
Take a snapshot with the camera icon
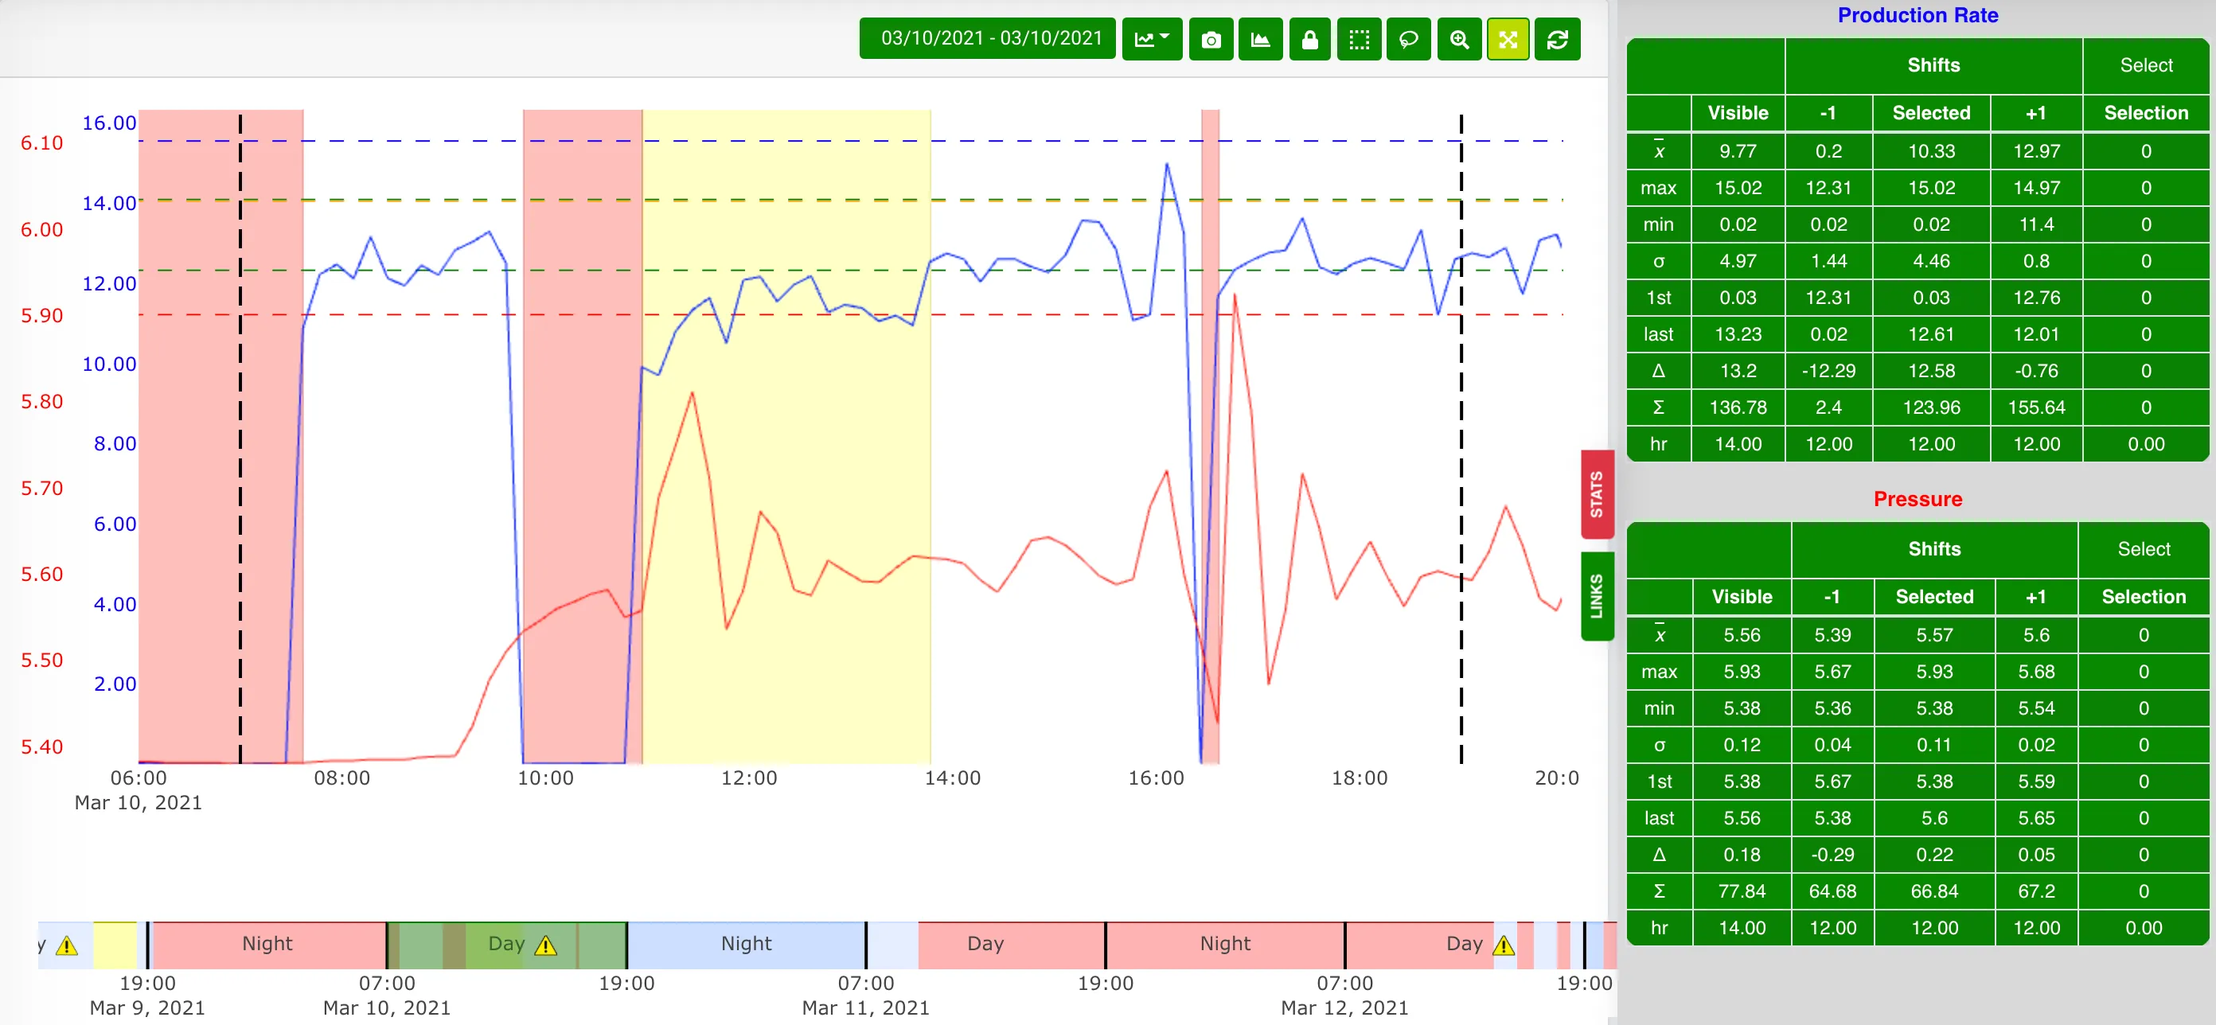(x=1211, y=39)
